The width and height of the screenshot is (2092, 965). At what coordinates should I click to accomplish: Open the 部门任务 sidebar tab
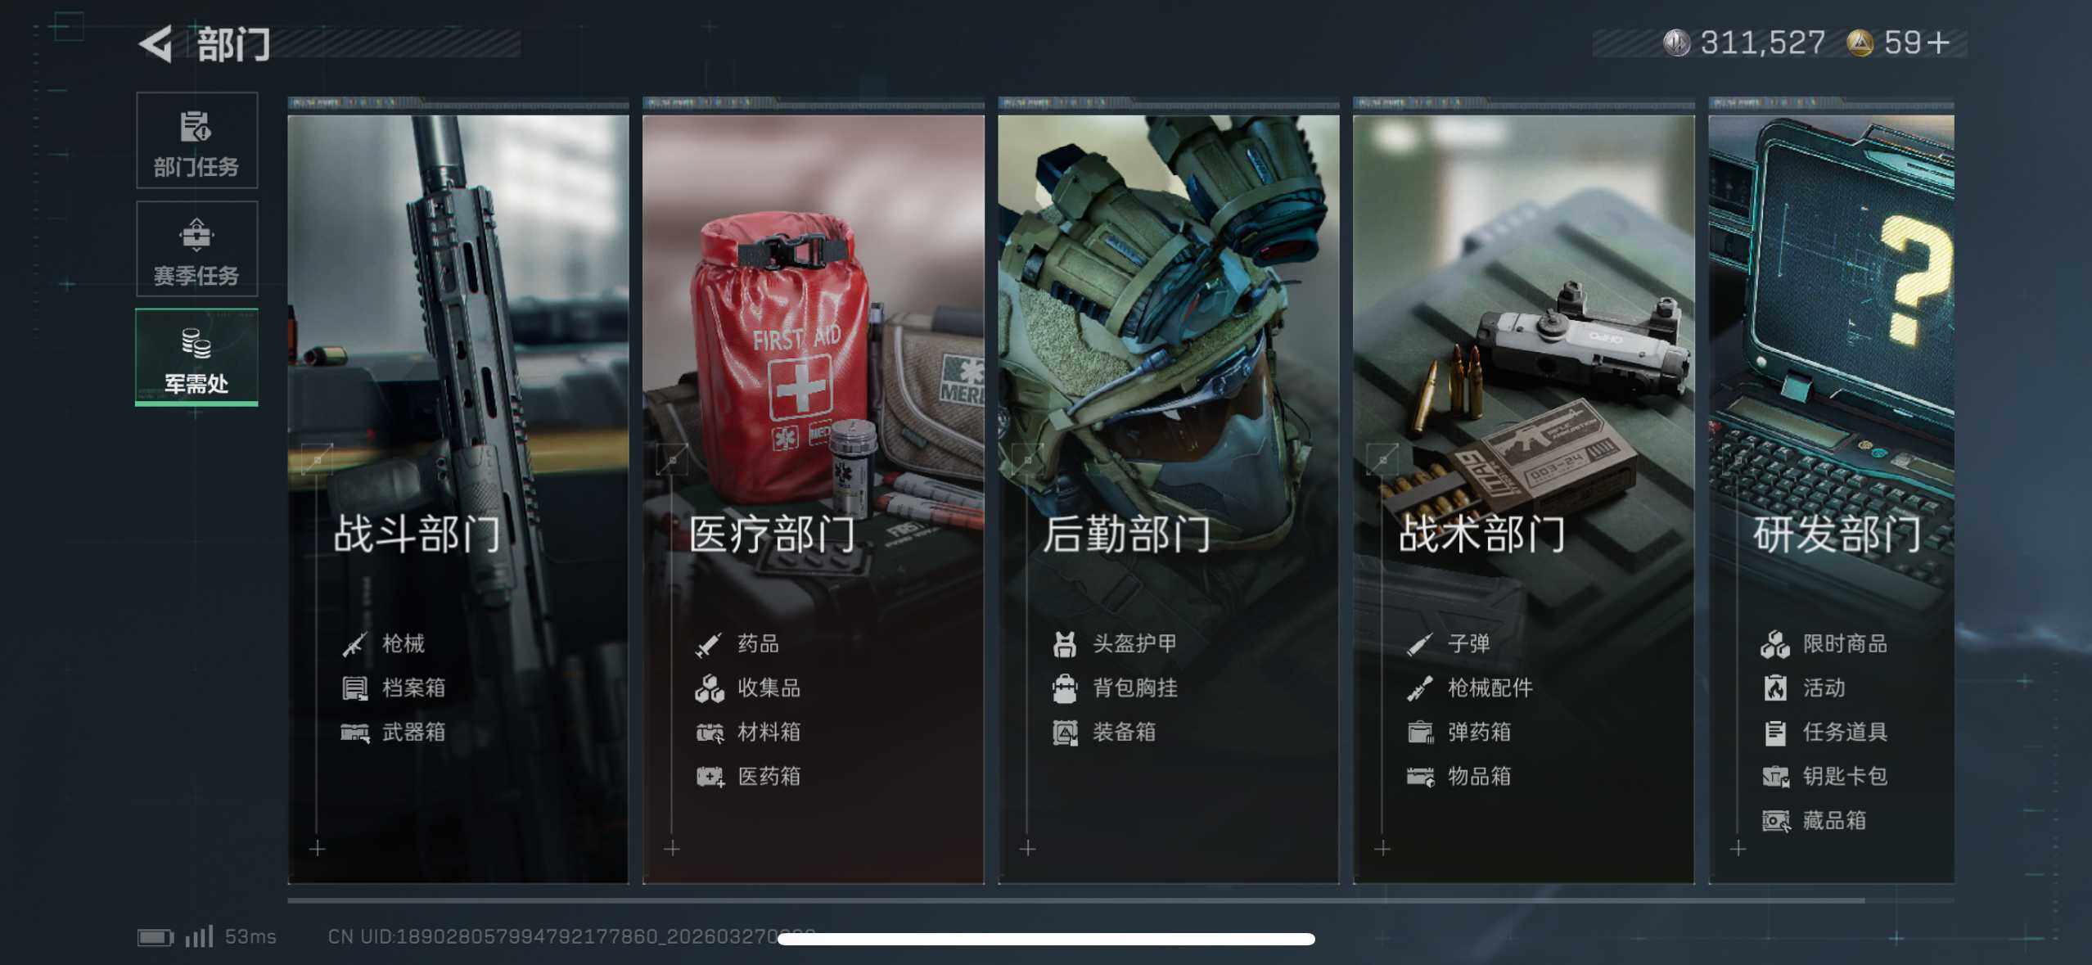pyautogui.click(x=196, y=140)
